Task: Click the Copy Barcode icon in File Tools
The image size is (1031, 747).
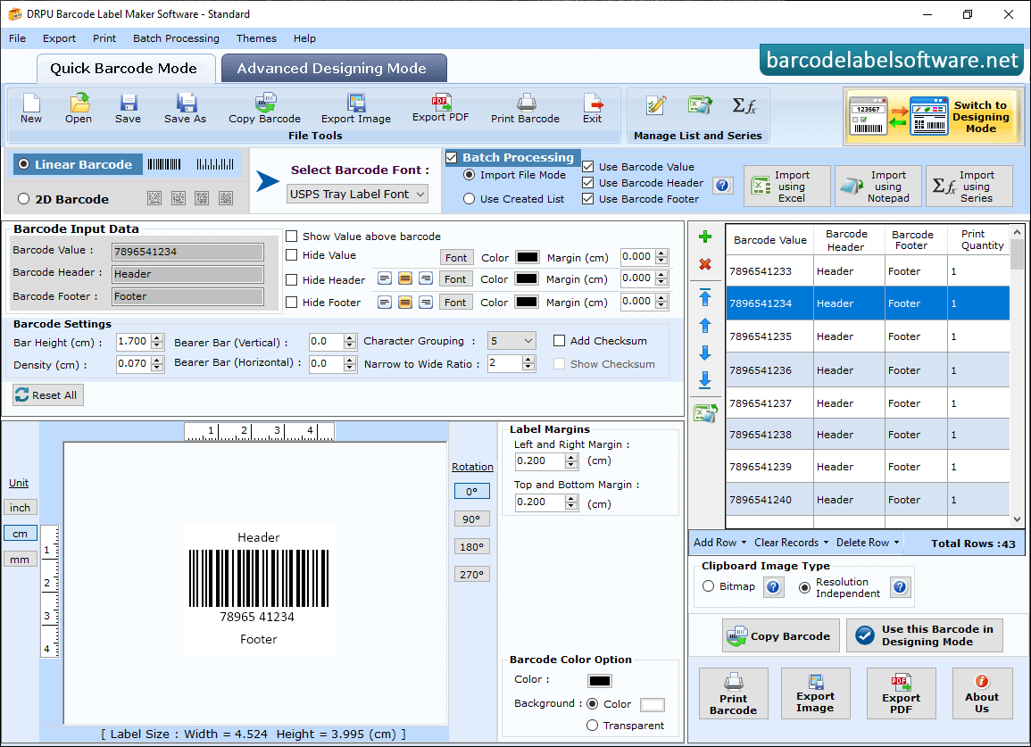Action: [x=265, y=109]
